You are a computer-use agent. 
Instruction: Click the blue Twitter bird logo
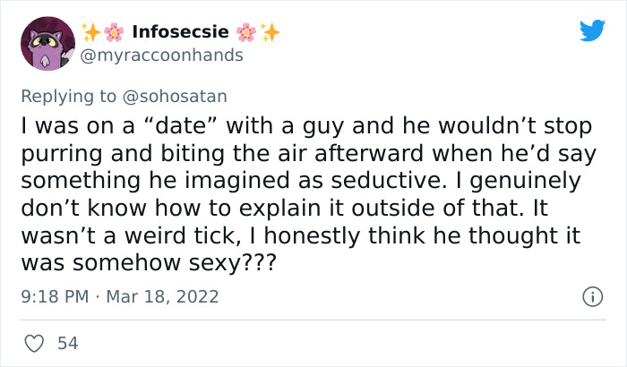pyautogui.click(x=592, y=31)
